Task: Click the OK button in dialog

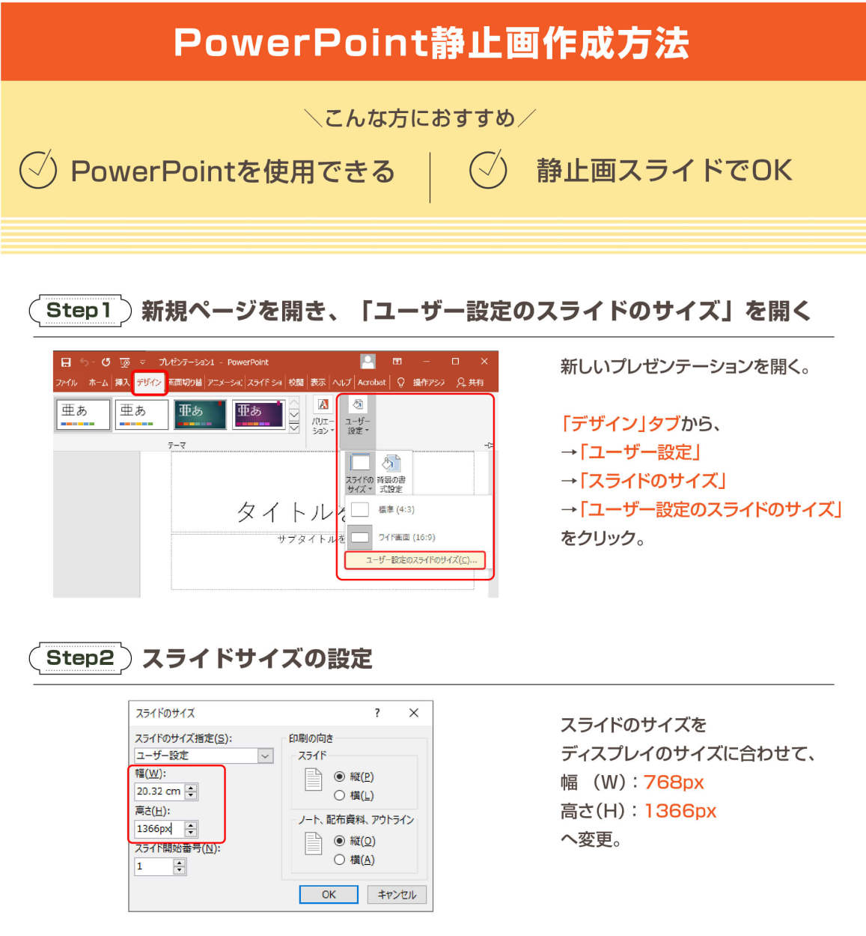Action: pyautogui.click(x=329, y=895)
